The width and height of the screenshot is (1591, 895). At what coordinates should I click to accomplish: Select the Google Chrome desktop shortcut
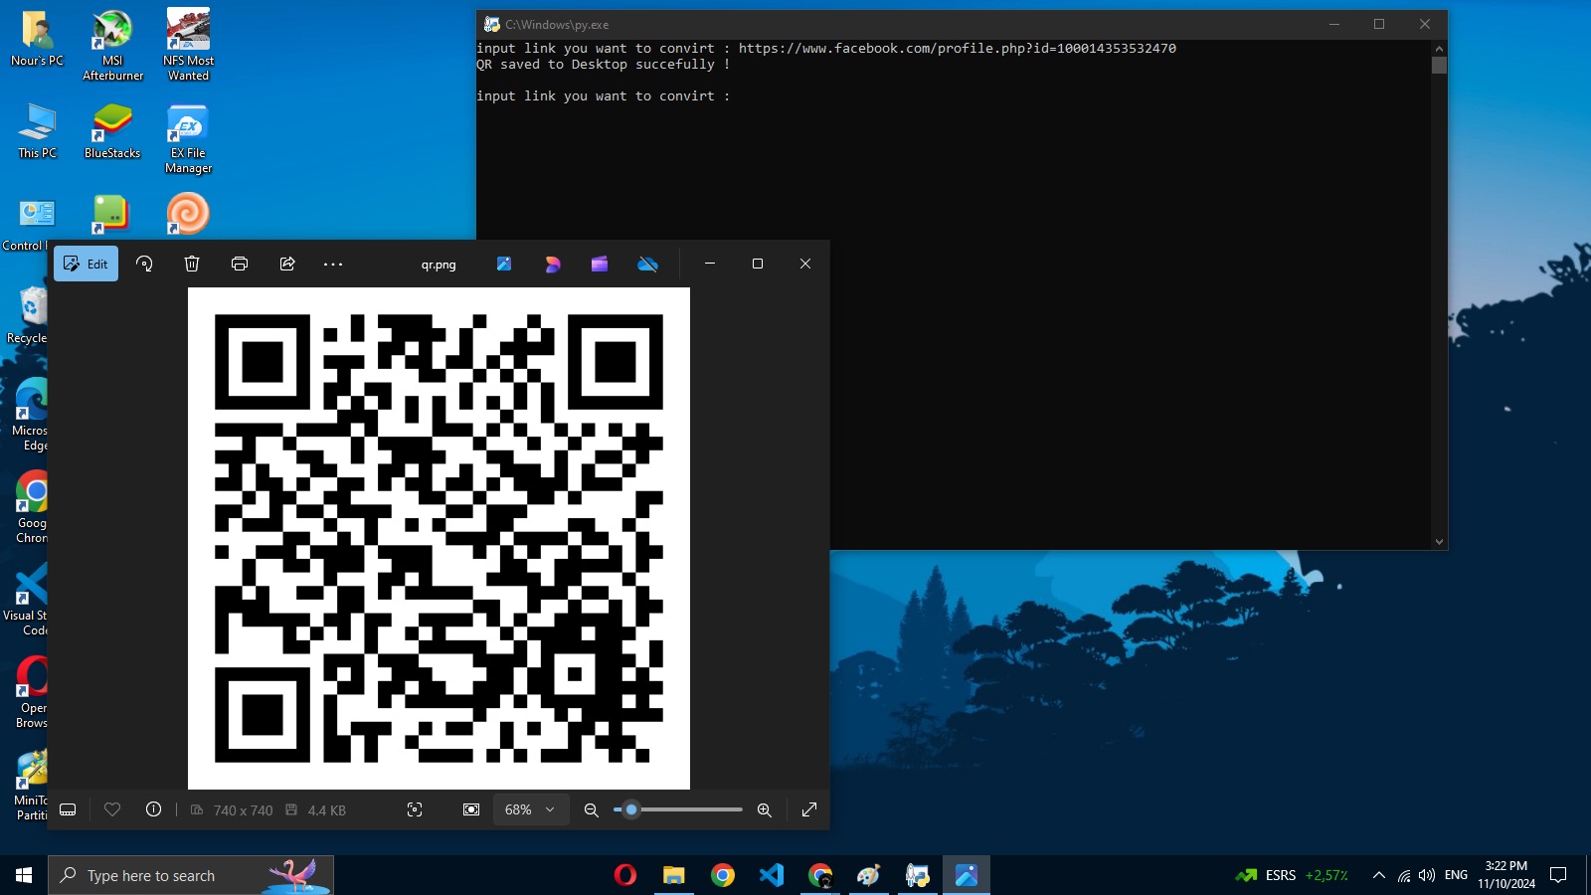click(x=30, y=507)
